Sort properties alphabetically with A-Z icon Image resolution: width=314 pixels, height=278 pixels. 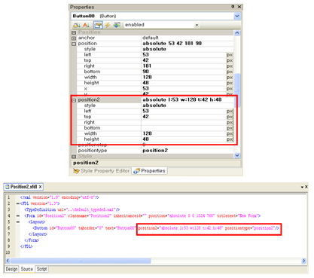tap(86, 25)
